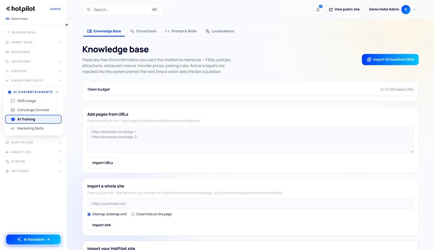
Task: Click the AI Assistant sparkle icon
Action: [x=19, y=240]
